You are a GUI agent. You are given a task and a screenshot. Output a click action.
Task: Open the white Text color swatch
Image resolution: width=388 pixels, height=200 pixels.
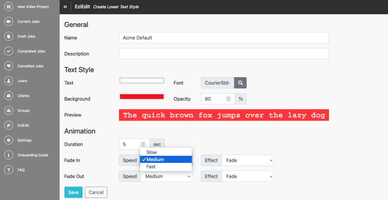142,80
